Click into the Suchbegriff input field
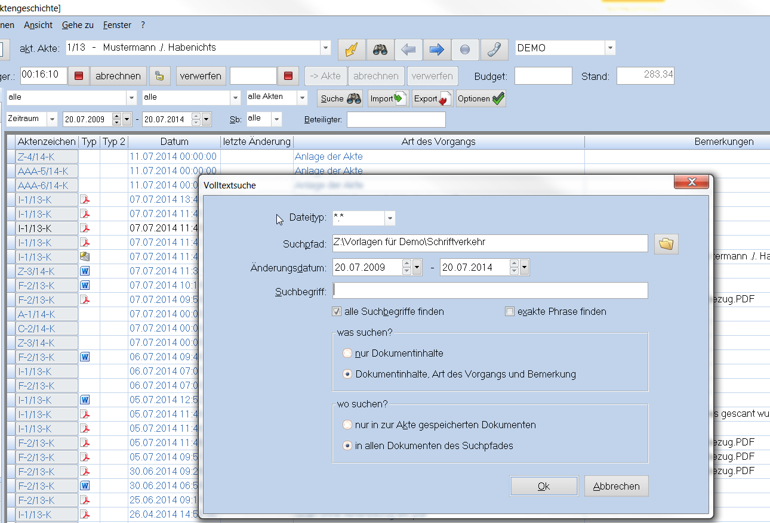 coord(490,290)
